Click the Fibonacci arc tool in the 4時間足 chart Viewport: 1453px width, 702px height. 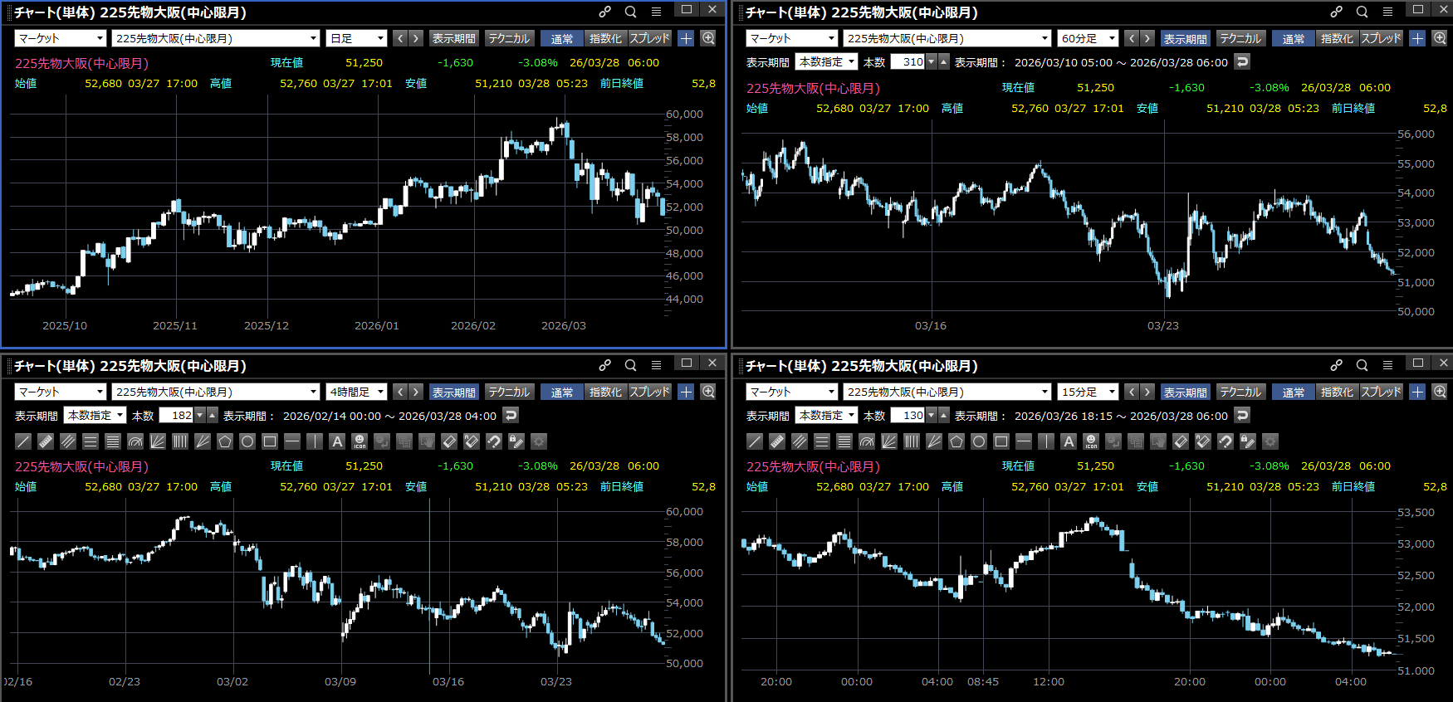135,441
